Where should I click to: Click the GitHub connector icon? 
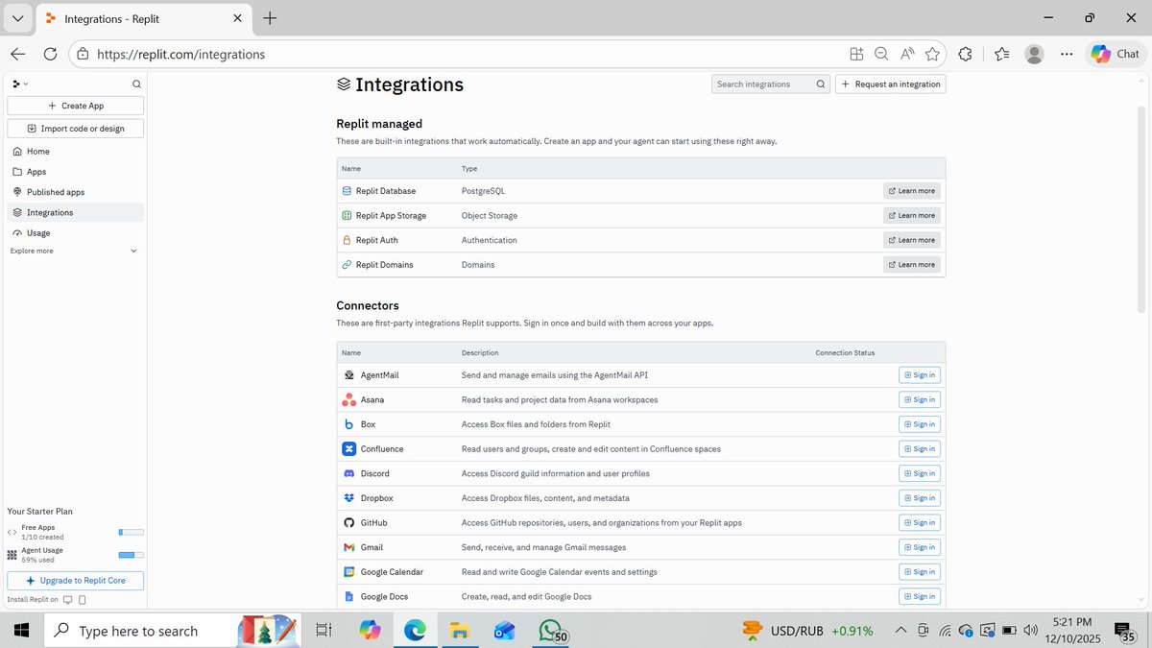pyautogui.click(x=349, y=522)
